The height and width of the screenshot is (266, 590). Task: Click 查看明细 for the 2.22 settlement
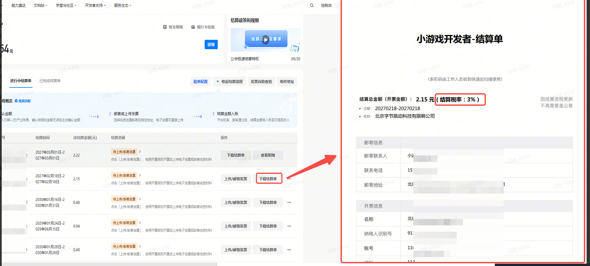(x=268, y=155)
